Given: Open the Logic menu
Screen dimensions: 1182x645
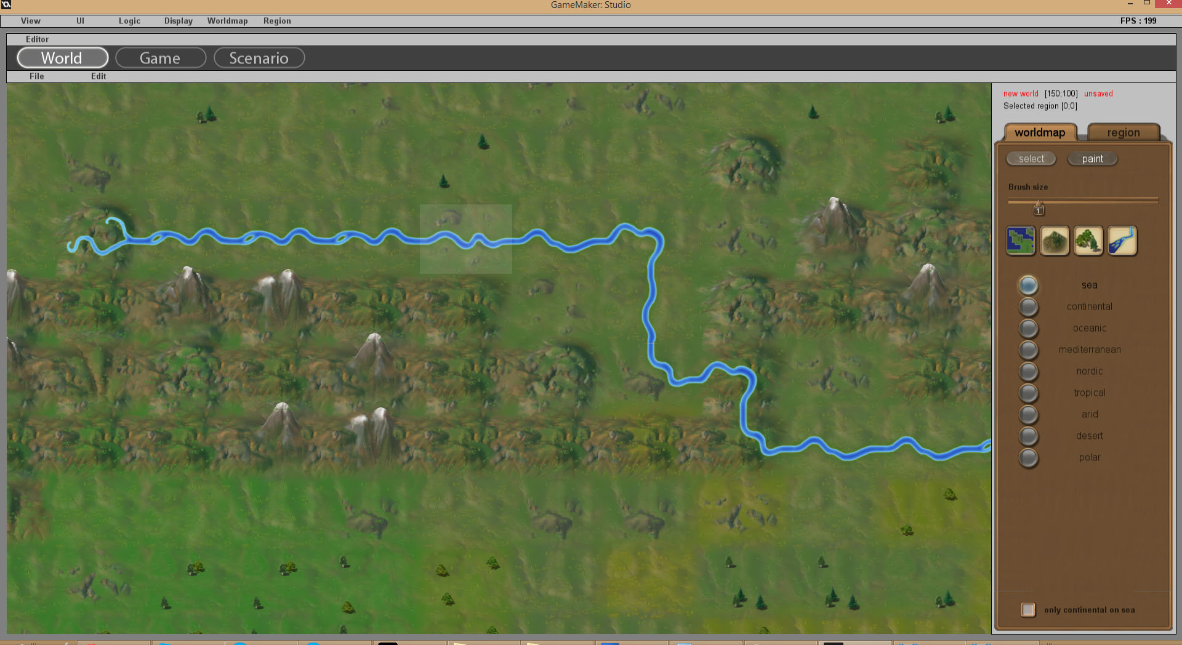Looking at the screenshot, I should tap(129, 21).
